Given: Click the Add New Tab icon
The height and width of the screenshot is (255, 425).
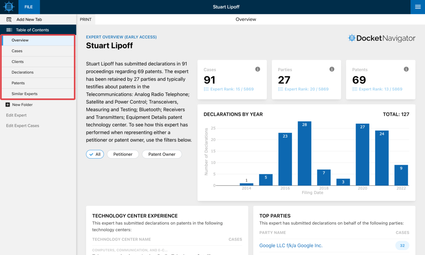Looking at the screenshot, I should tap(10, 19).
